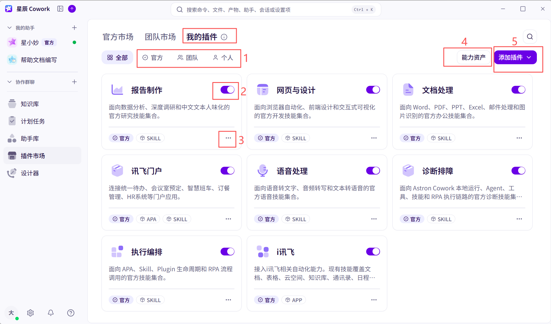Click the purple upgrade arrow icon

coord(72,9)
